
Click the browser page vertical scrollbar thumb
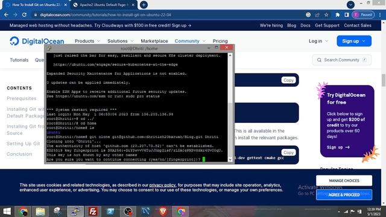384,80
